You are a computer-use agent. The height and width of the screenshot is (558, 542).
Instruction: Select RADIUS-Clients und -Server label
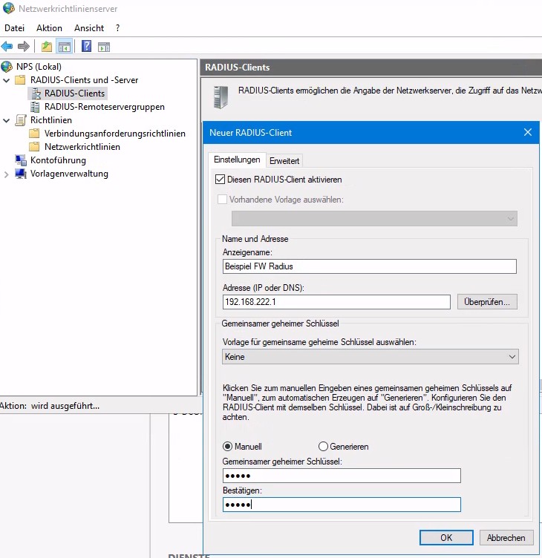coord(84,79)
